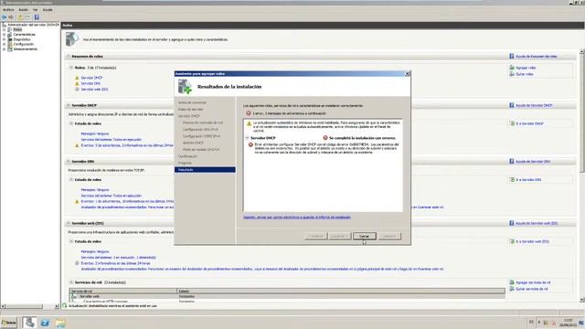Select Características in the tree
This screenshot has height=329, width=585.
25,35
